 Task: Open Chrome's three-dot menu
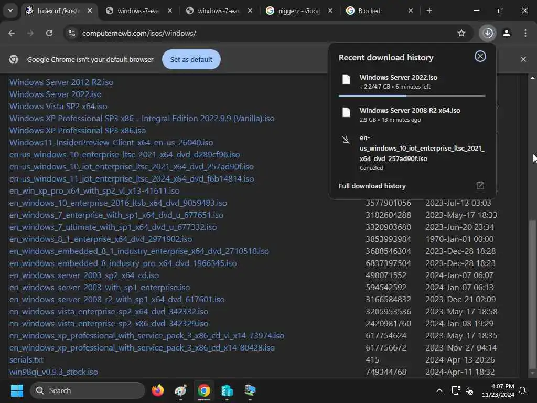tap(525, 33)
